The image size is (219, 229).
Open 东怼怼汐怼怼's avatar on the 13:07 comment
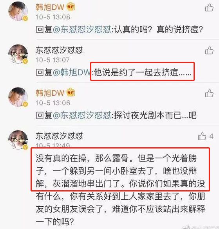point(18,54)
